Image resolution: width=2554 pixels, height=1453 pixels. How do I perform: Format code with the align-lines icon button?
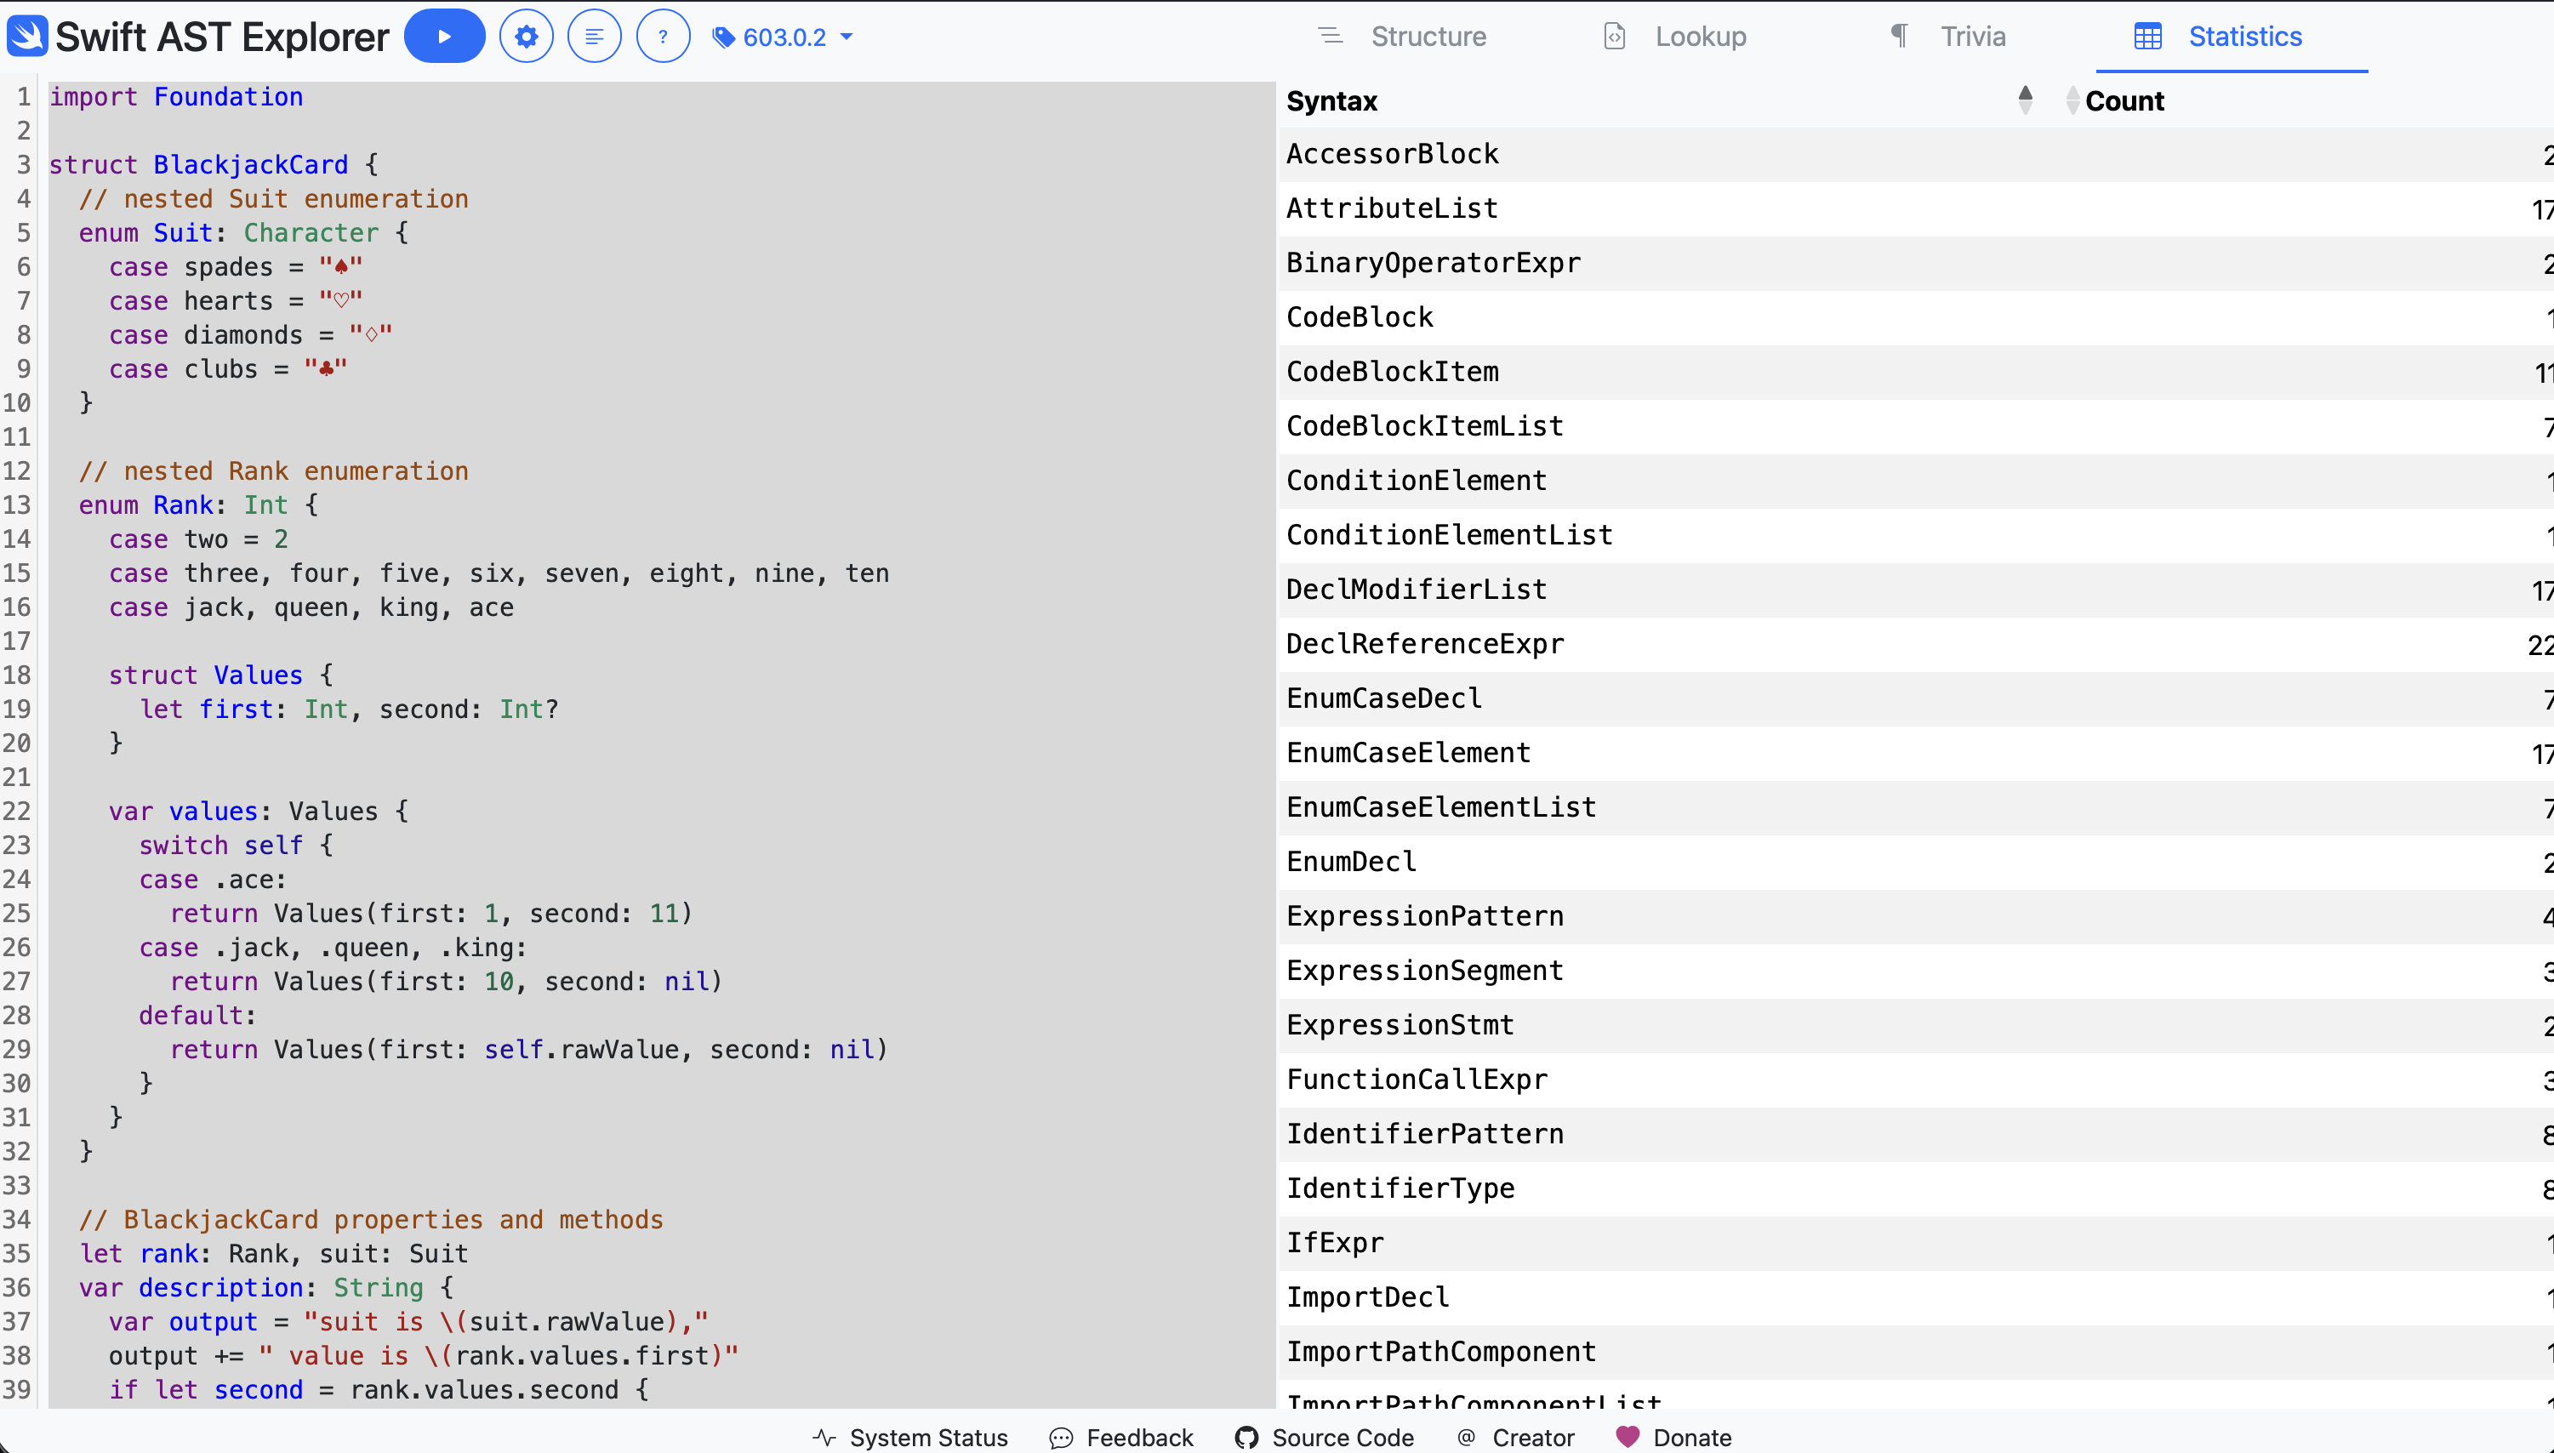(x=594, y=36)
